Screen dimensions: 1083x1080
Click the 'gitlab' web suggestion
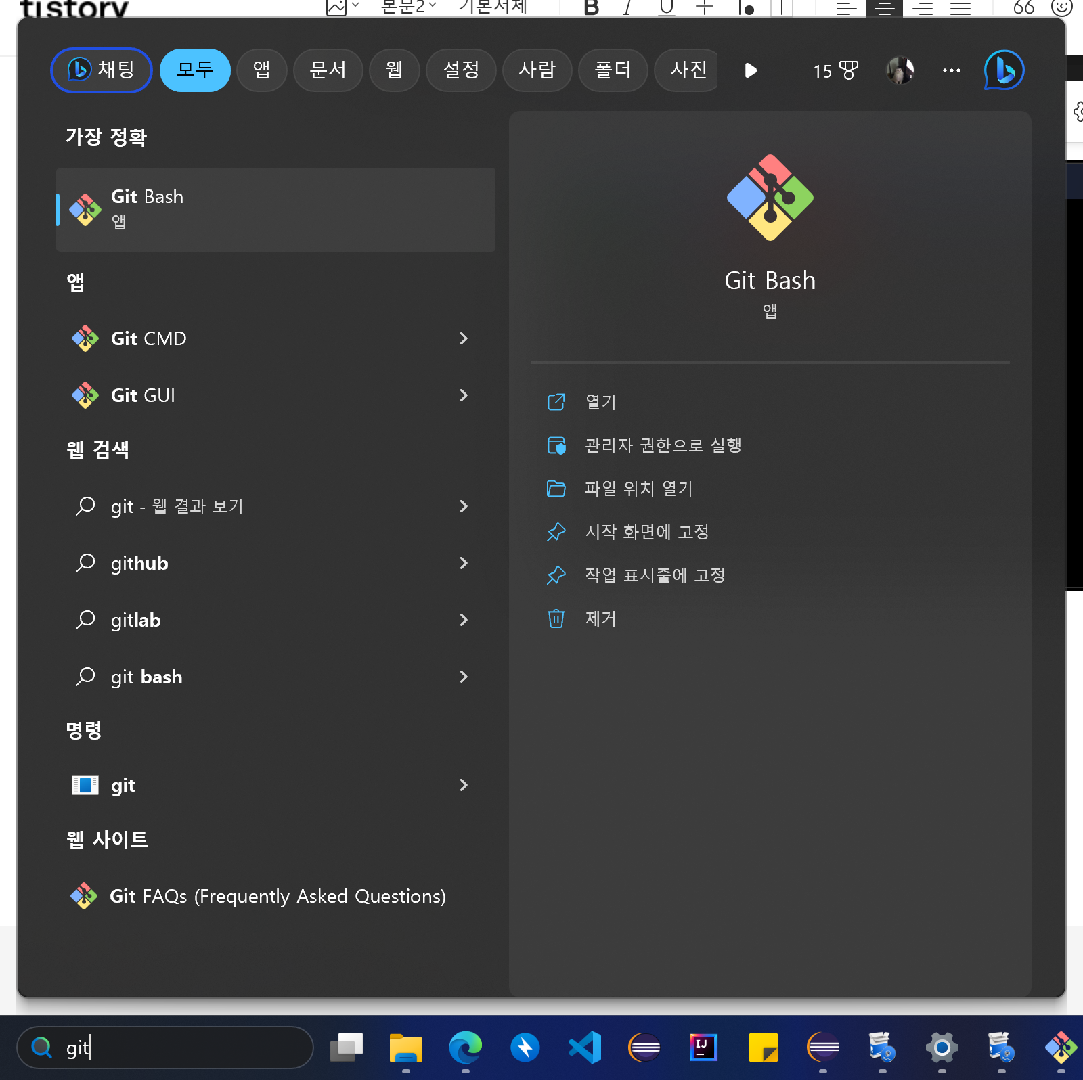[x=275, y=620]
